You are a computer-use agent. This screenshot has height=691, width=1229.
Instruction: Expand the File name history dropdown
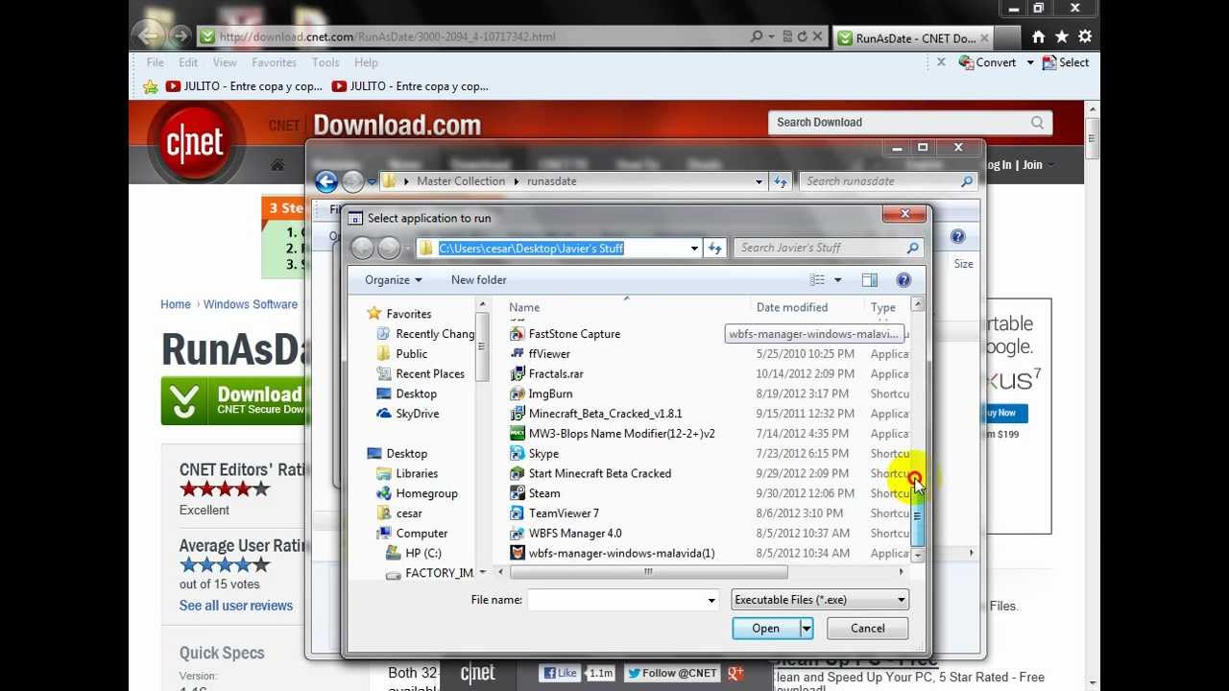711,600
